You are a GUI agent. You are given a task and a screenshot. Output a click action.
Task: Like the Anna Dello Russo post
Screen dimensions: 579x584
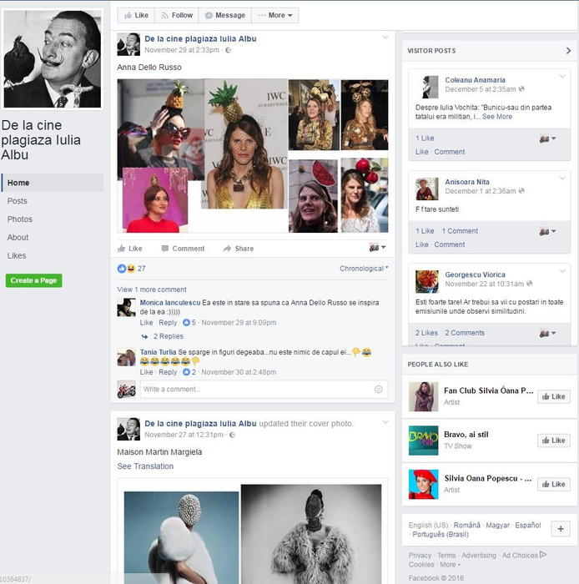pyautogui.click(x=130, y=249)
